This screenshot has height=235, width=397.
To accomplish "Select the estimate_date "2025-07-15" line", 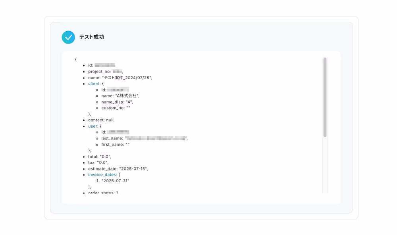I will pos(118,168).
